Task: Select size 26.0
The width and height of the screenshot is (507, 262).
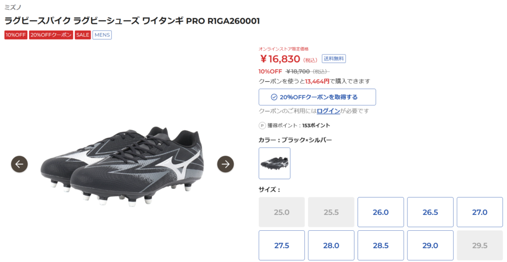Action: (x=381, y=212)
